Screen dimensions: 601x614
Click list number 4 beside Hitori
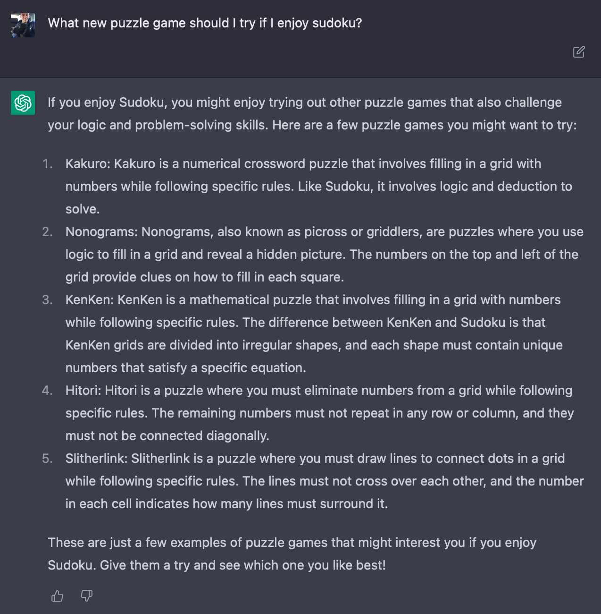click(47, 391)
